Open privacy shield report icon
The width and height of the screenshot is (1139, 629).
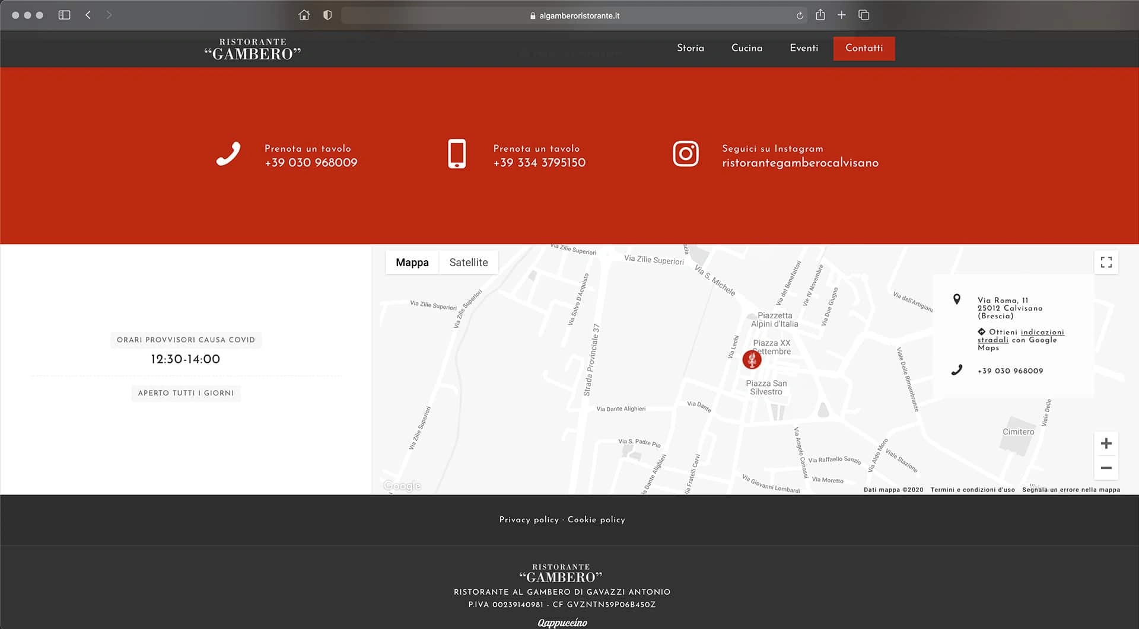[x=327, y=15]
